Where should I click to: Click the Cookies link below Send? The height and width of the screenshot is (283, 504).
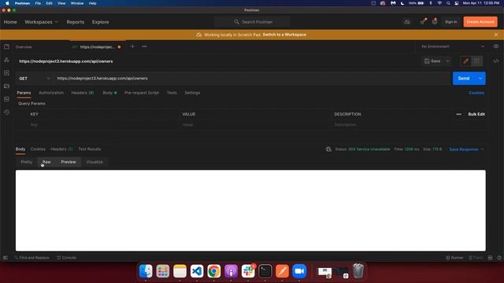476,93
